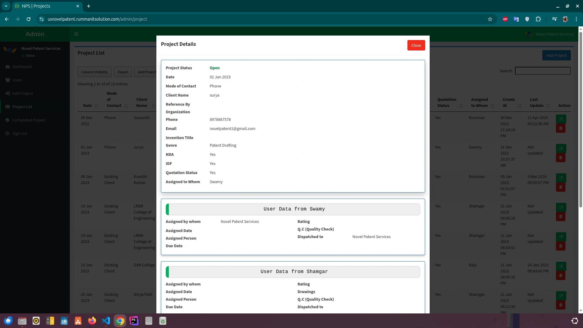Open Chrome three-dot menu
583x328 pixels.
(x=576, y=19)
